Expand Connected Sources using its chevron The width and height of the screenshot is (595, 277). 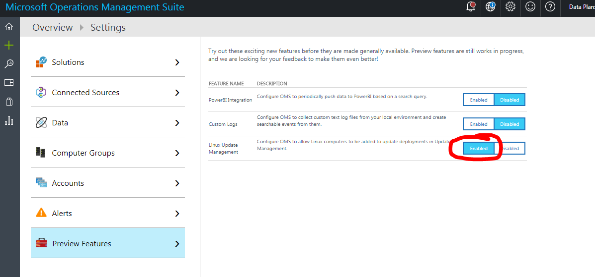tap(177, 93)
